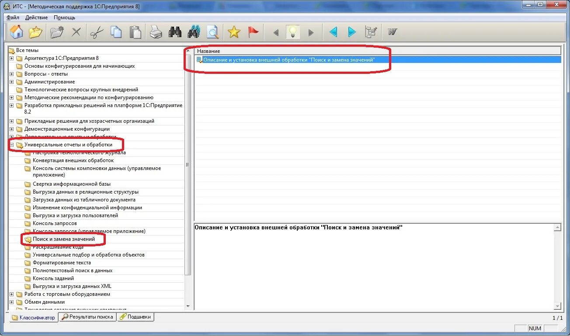Click the black binoculars search icon
Screen dimensions: 570x336
[x=175, y=32]
